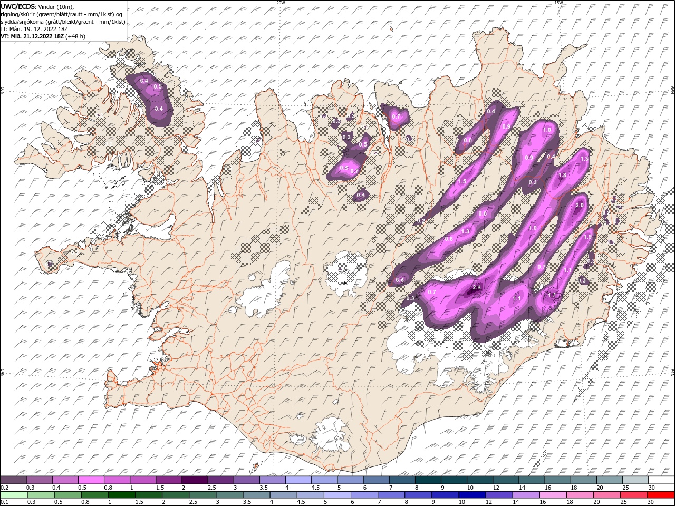Choose the medium green rain swatch from 0.5 to 0.8
Screen dimensions: 675x506
(x=67, y=494)
